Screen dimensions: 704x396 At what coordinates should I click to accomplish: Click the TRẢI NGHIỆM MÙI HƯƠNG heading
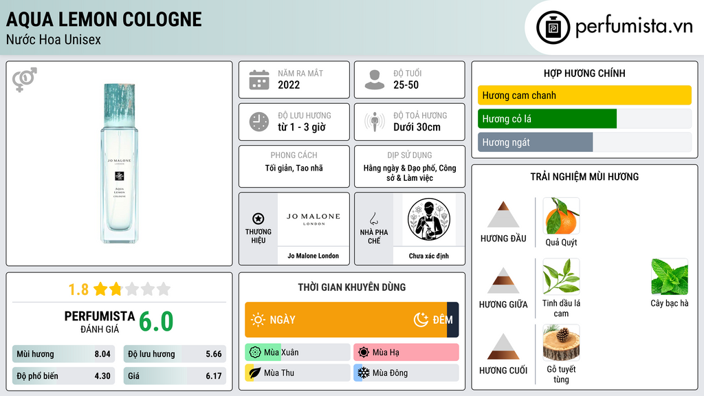584,177
